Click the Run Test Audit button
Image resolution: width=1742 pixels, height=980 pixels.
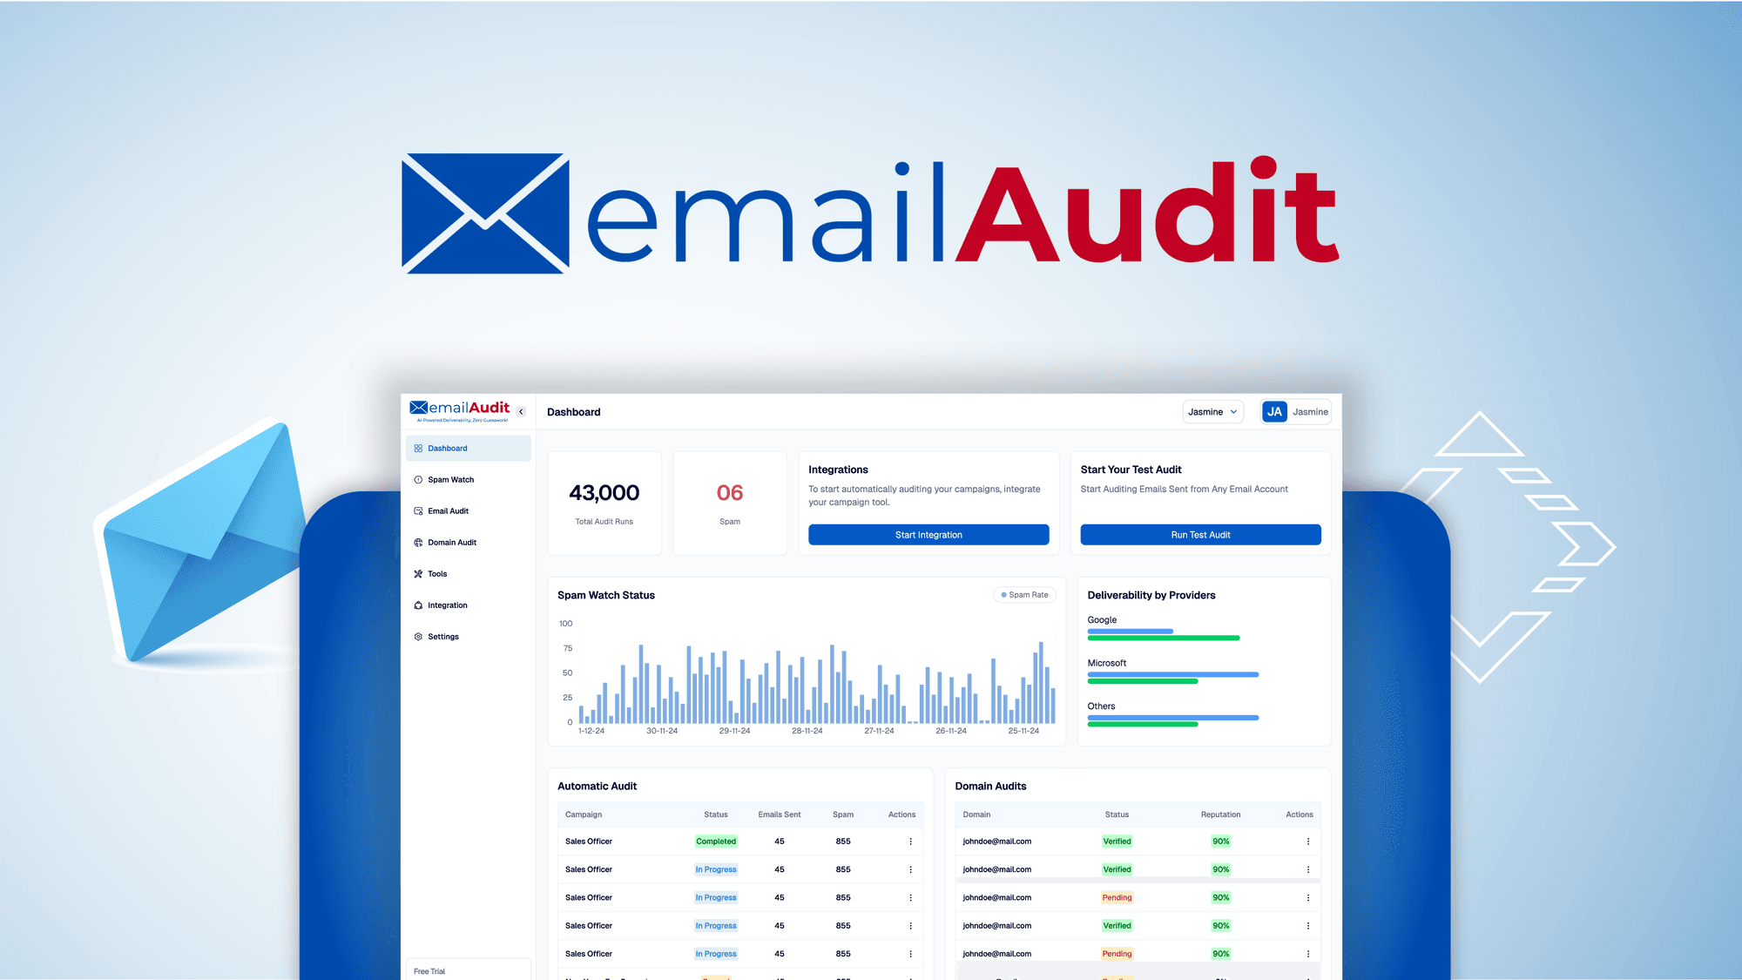pyautogui.click(x=1200, y=535)
